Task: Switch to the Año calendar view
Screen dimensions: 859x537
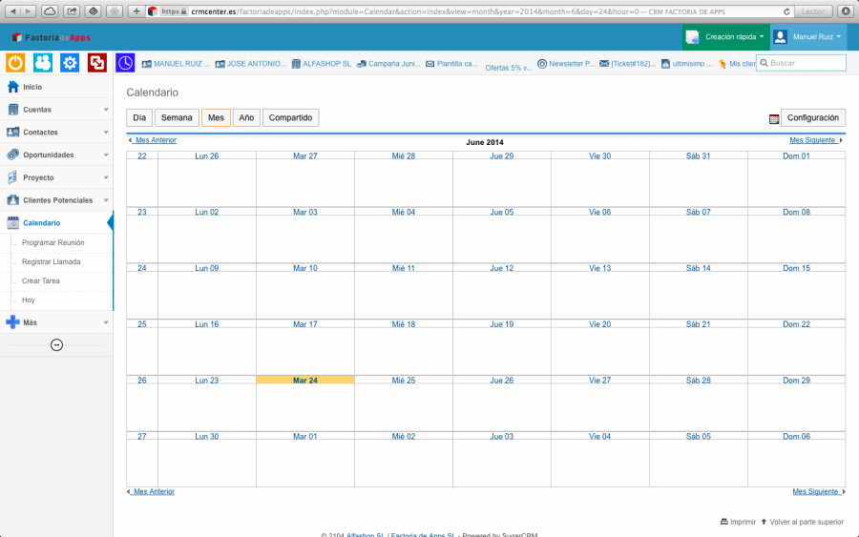Action: [246, 117]
